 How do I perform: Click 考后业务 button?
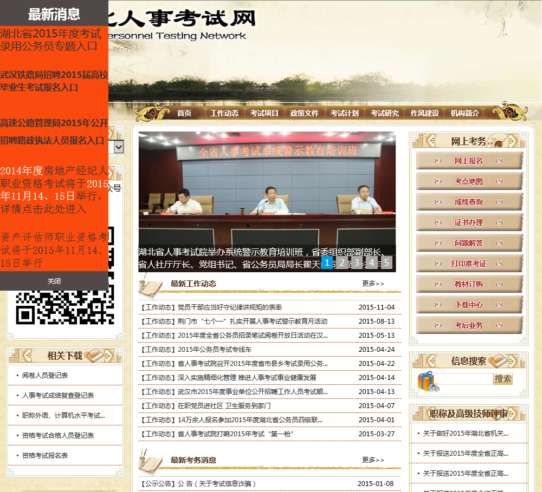click(x=469, y=325)
